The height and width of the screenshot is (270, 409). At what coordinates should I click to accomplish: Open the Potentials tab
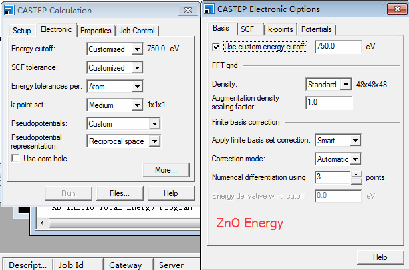click(316, 29)
